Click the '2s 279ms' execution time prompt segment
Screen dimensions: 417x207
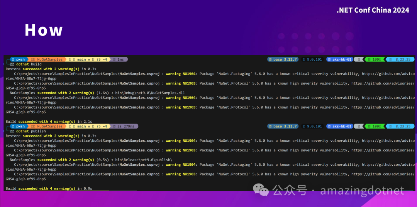[124, 126]
